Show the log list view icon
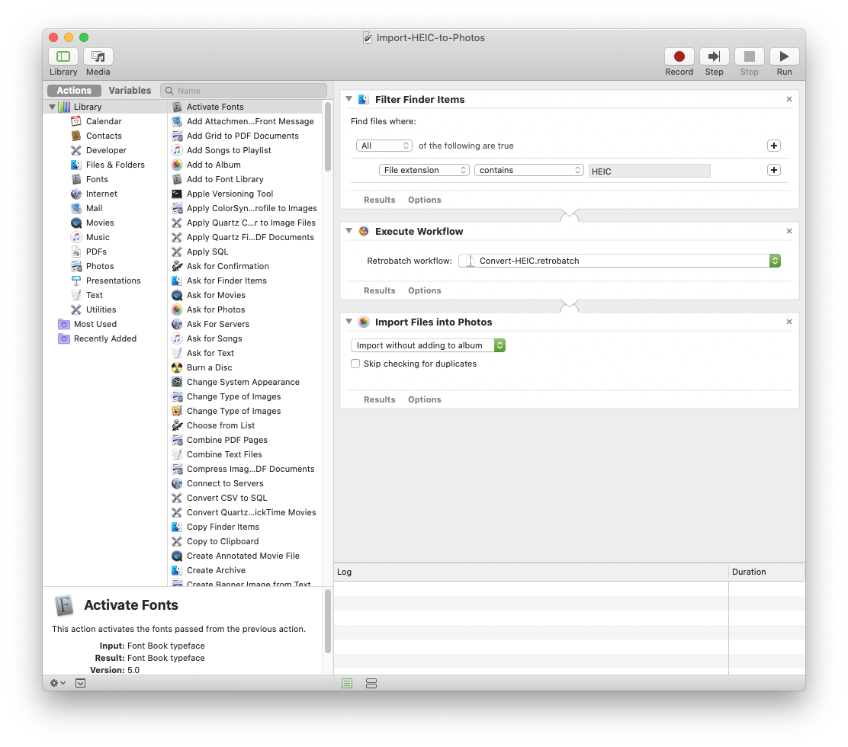The image size is (848, 747). click(x=347, y=684)
